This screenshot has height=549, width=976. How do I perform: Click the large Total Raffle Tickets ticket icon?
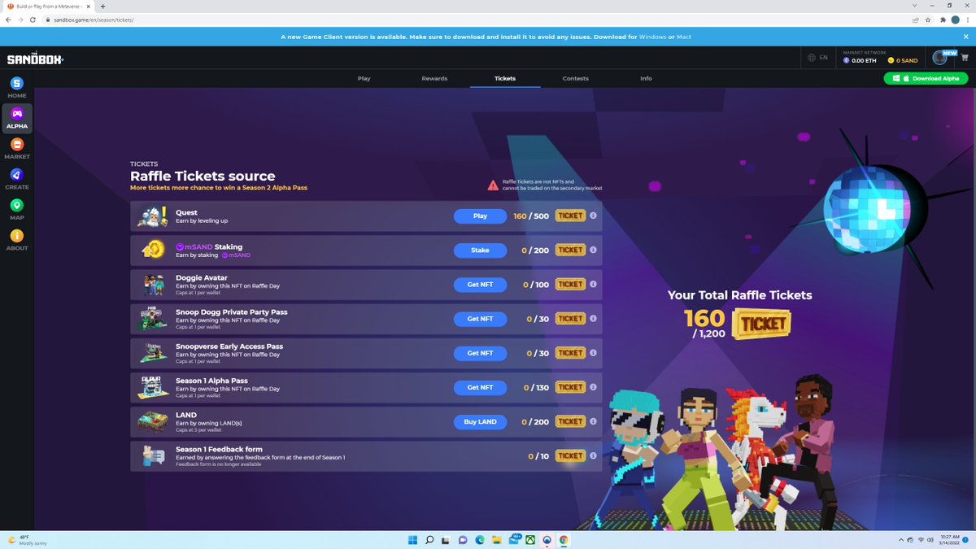(761, 323)
